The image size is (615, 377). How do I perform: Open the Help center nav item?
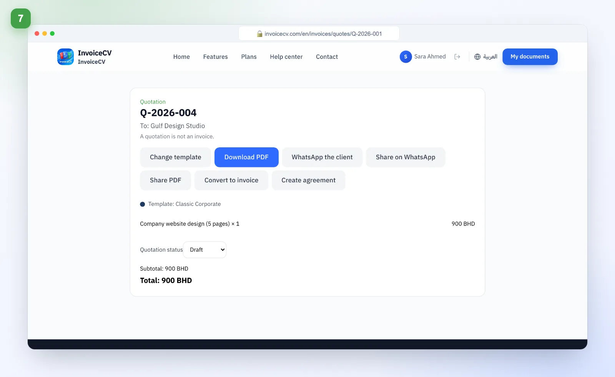pos(286,57)
